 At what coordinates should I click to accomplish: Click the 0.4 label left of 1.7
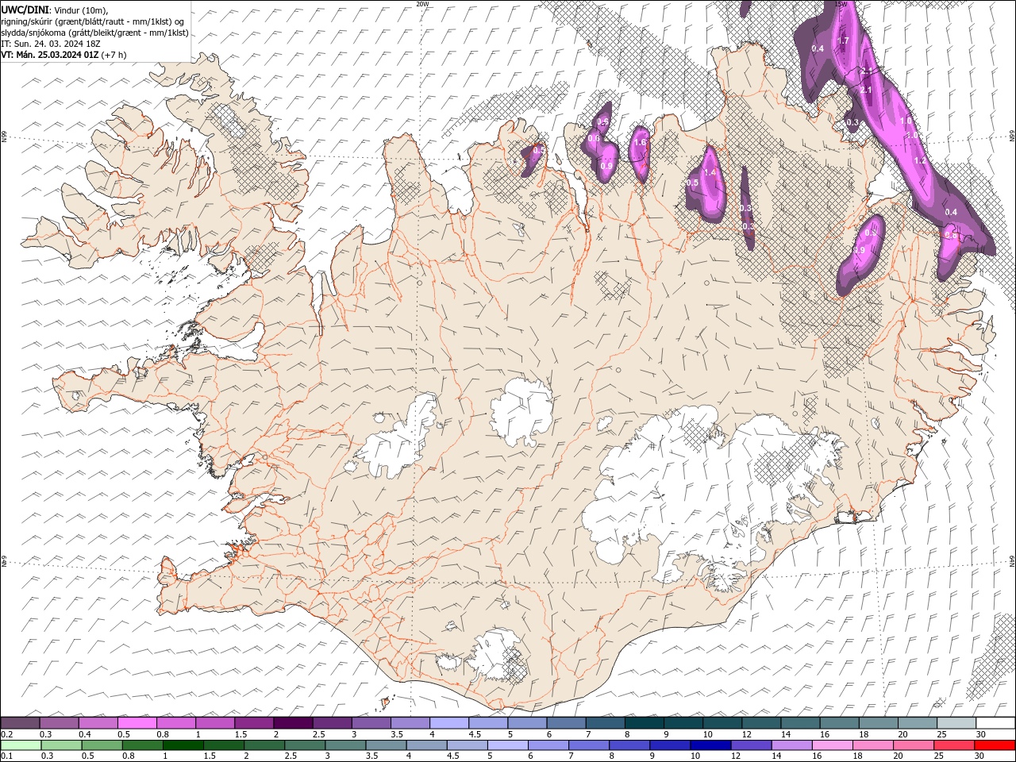(x=818, y=48)
